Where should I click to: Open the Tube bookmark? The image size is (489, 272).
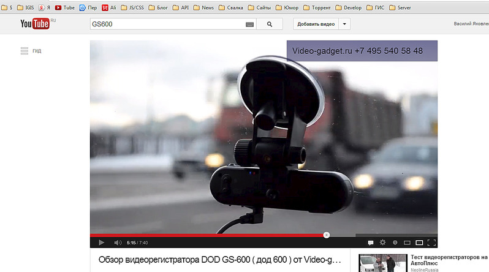point(65,7)
